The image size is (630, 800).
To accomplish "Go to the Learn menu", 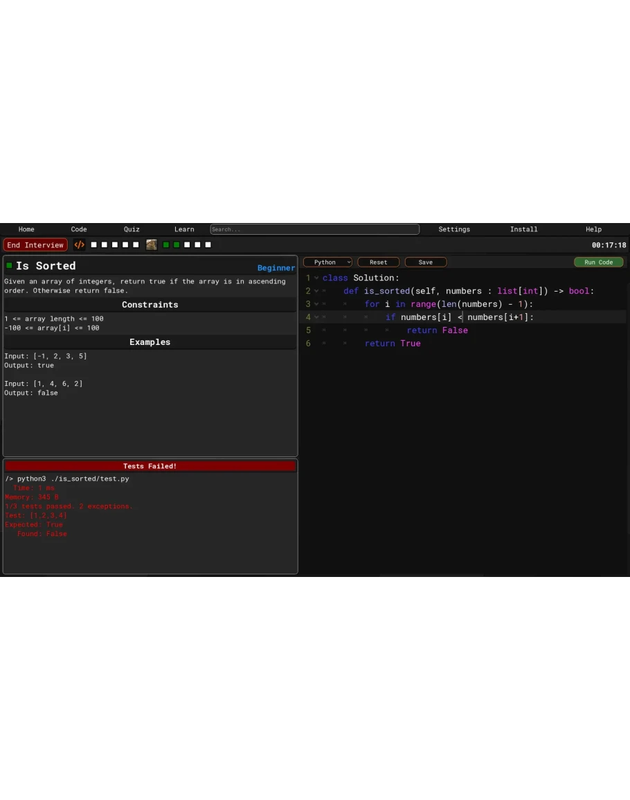I will point(184,229).
